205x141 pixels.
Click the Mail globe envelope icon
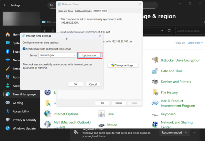48,124
